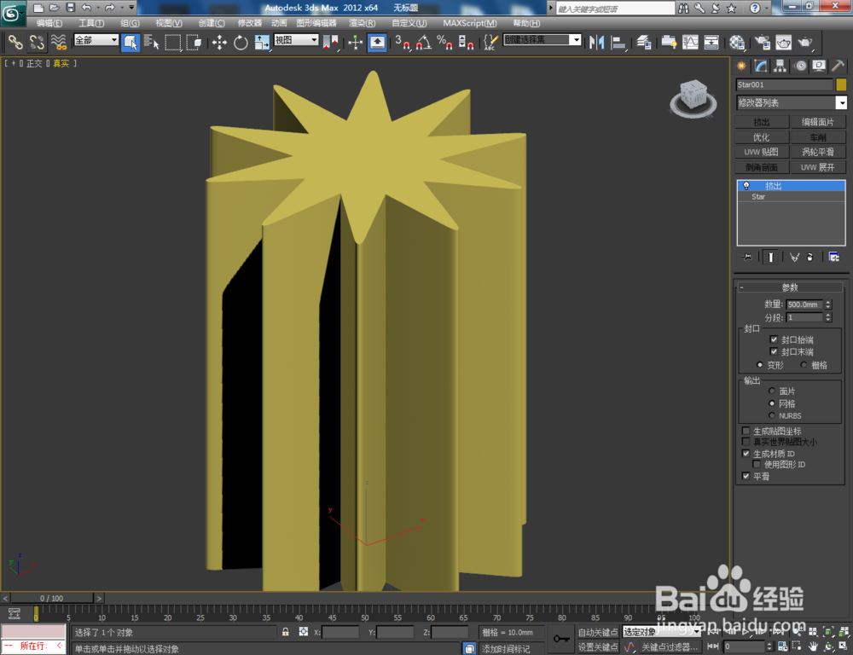
Task: Enable 生成贴图坐标 checkbox
Action: 746,431
